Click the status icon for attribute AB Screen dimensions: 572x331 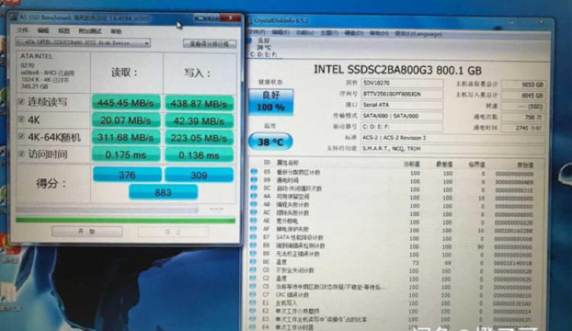point(254,204)
